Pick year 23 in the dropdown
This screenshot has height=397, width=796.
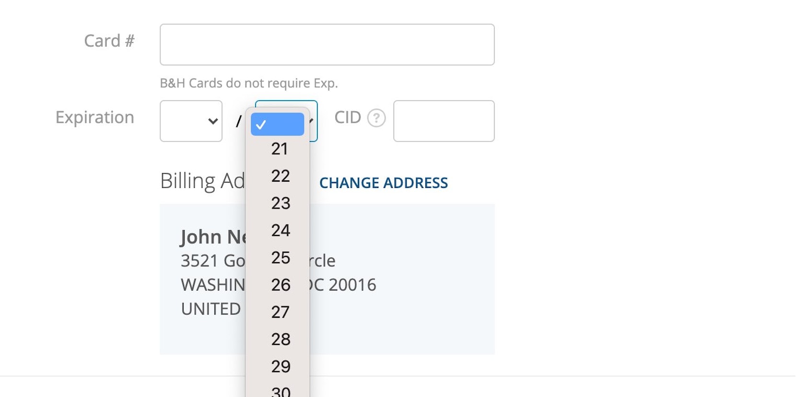(x=281, y=203)
